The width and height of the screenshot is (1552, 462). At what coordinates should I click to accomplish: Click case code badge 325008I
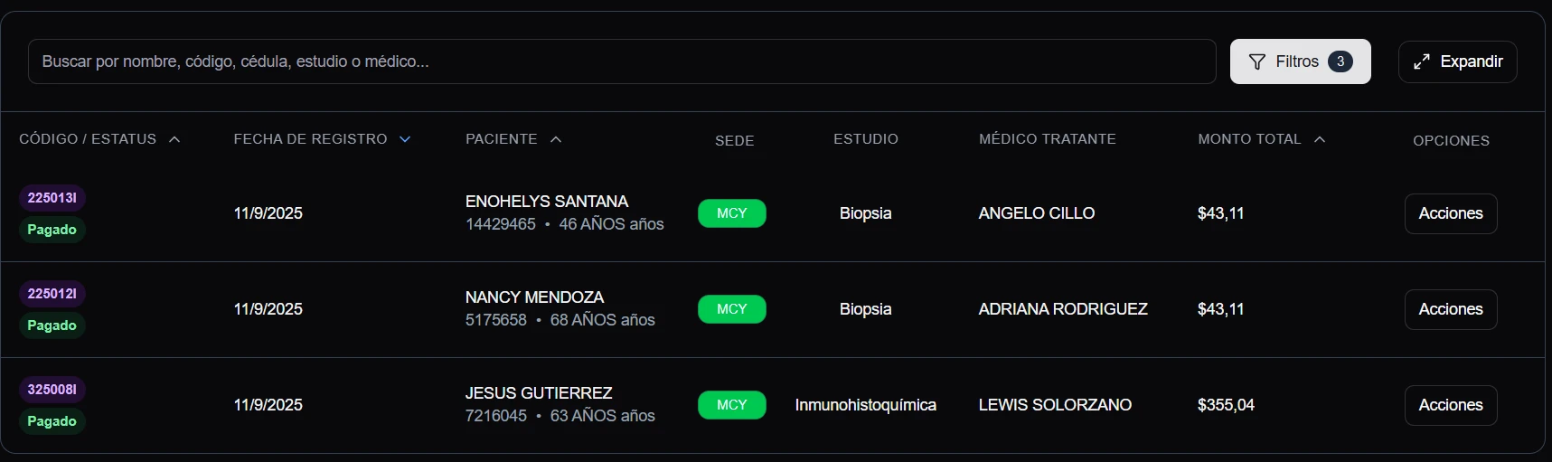coord(52,390)
